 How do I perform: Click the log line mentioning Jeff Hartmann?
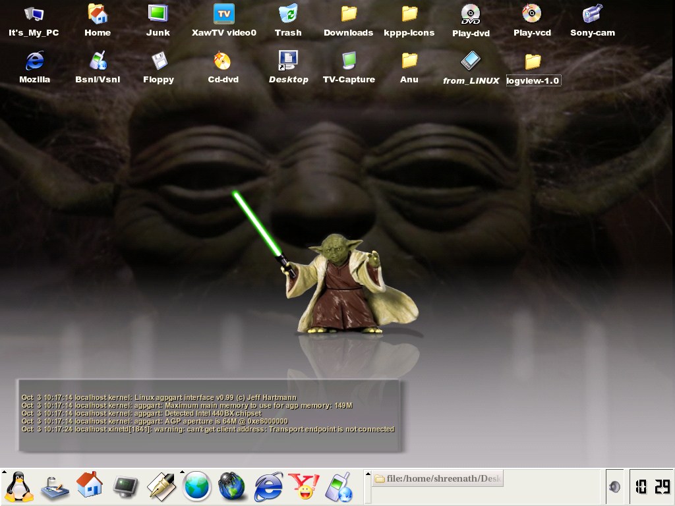tap(159, 397)
